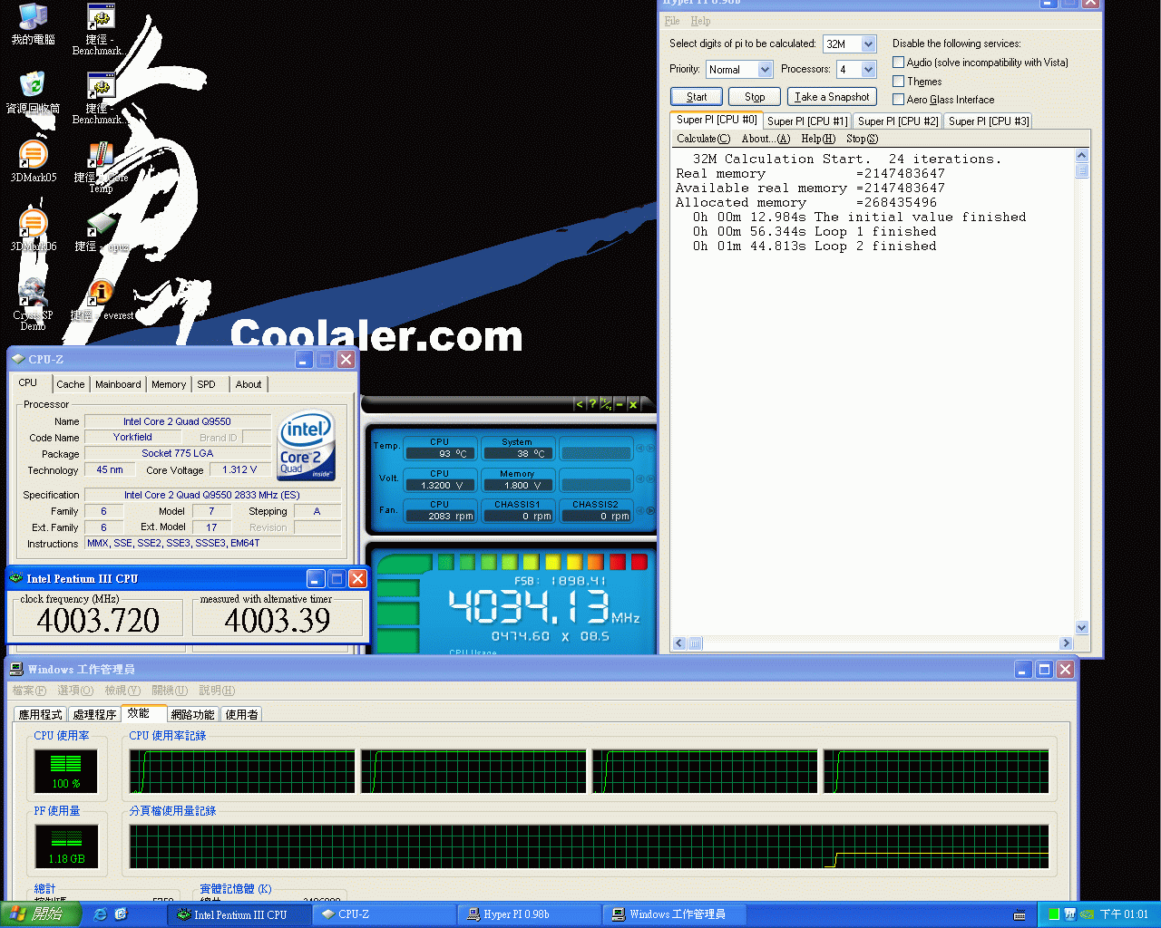1161x928 pixels.
Task: Open the Task Manager 使用者 tab
Action: click(x=241, y=714)
